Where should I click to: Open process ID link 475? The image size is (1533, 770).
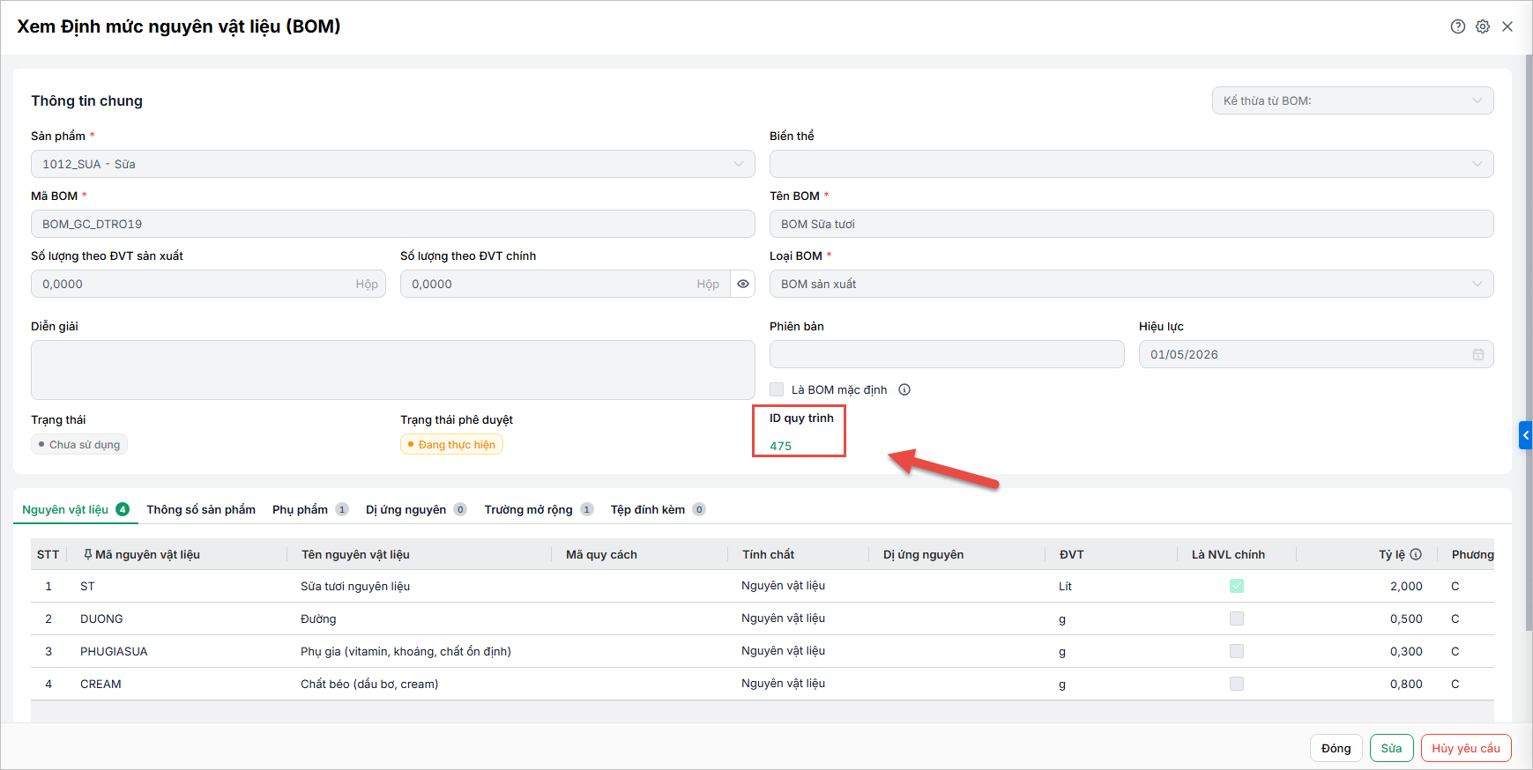pos(780,446)
